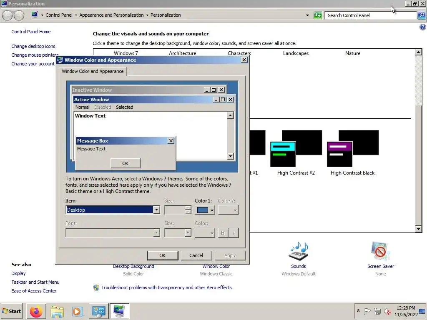Image resolution: width=427 pixels, height=320 pixels.
Task: Click the volume muted tray icon
Action: [x=387, y=311]
